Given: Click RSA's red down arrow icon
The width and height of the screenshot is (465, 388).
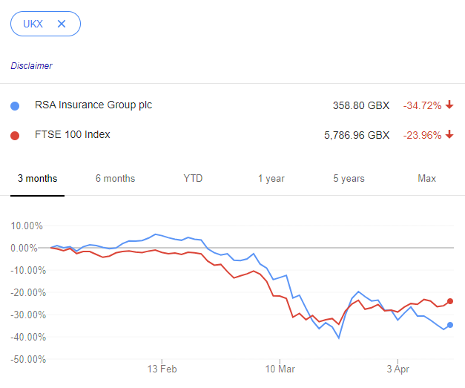Looking at the screenshot, I should tap(449, 105).
